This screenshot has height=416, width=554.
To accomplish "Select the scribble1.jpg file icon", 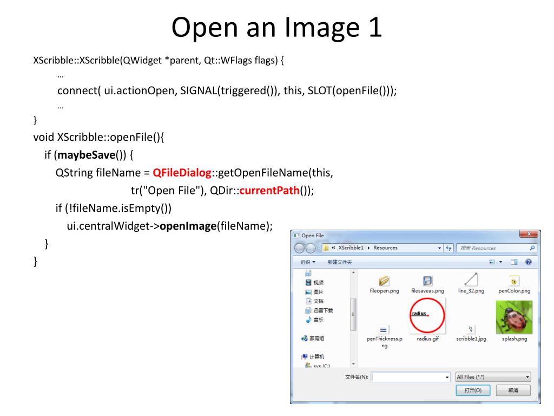I will 471,329.
